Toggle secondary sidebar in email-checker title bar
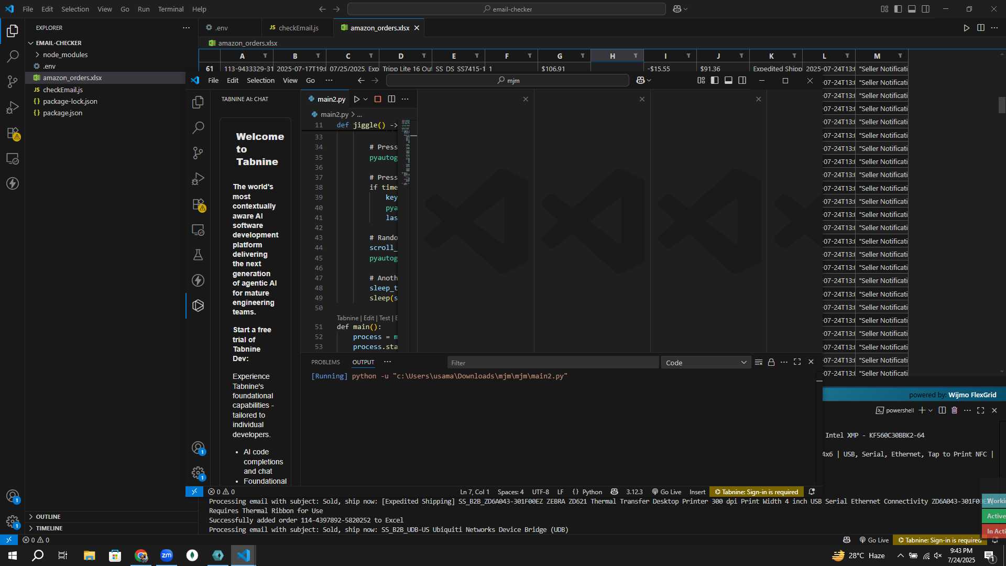 (x=926, y=9)
